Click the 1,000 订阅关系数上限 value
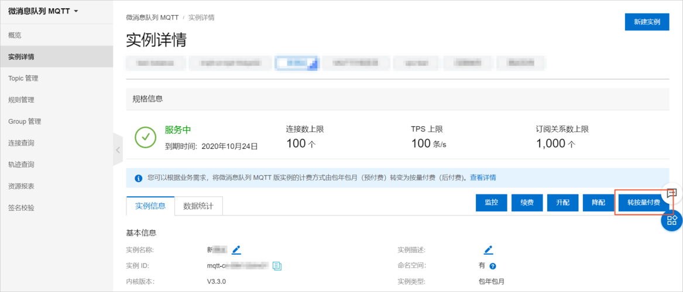683x292 pixels. (556, 144)
